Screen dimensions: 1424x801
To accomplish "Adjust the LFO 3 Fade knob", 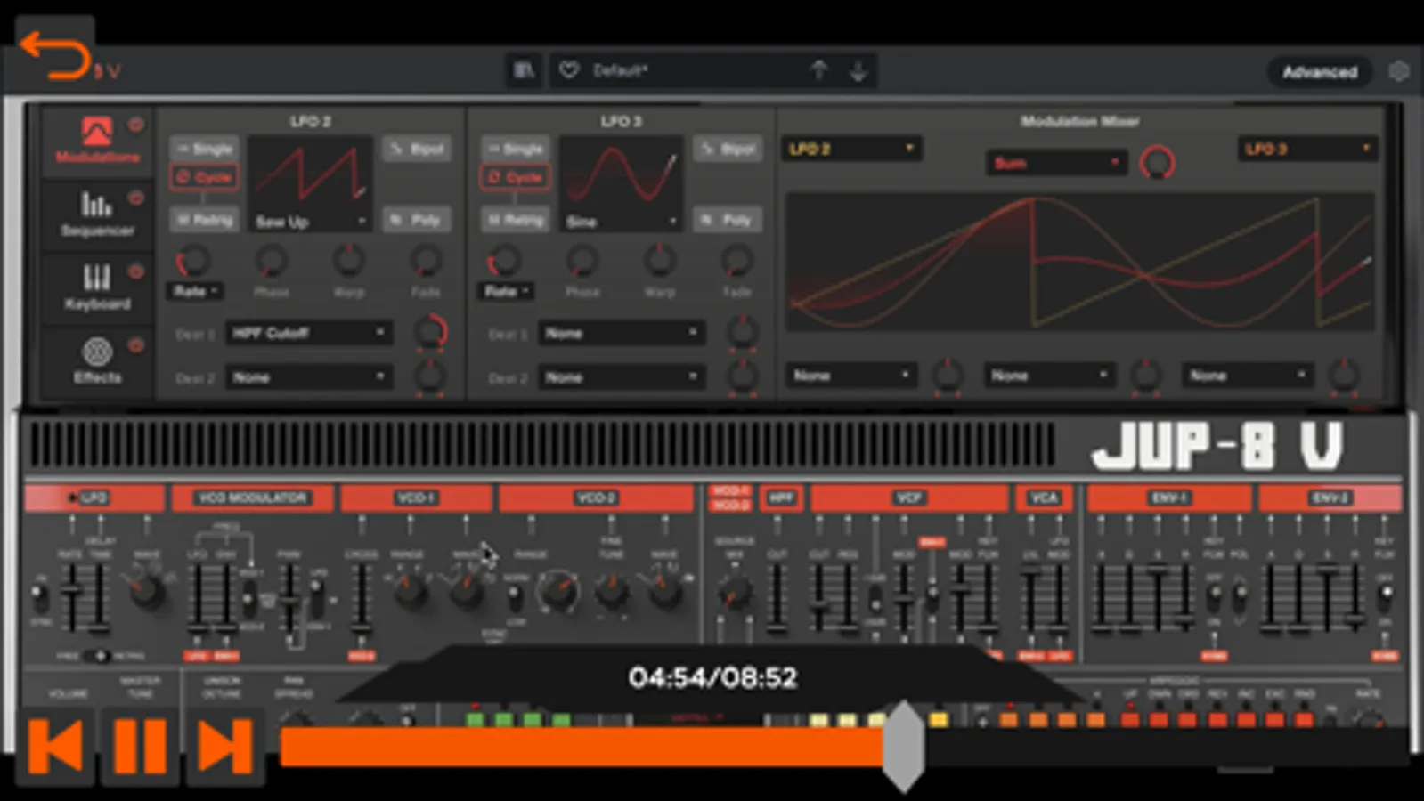I will point(736,261).
